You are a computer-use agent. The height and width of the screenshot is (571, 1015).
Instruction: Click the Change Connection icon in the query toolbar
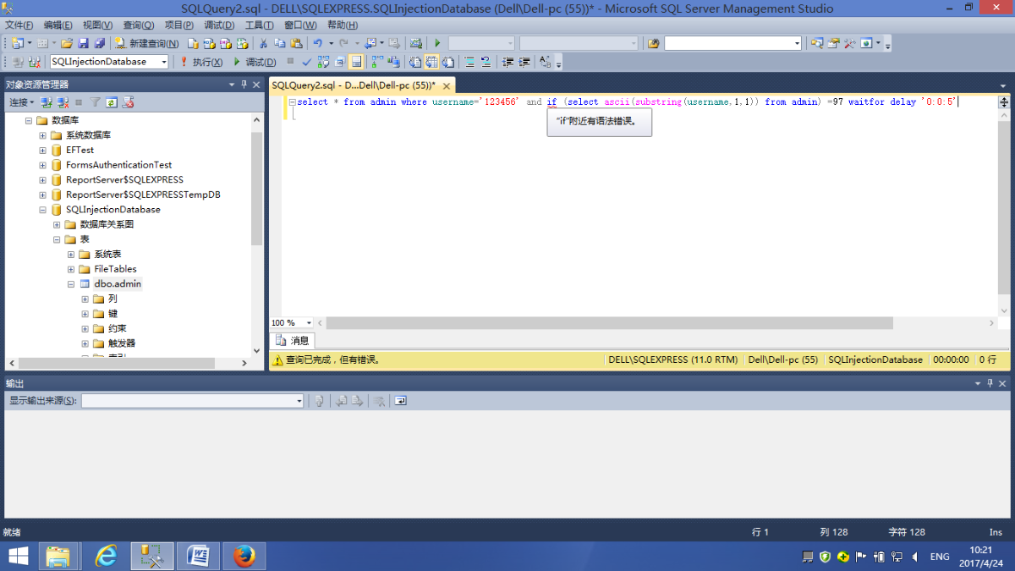tap(36, 62)
